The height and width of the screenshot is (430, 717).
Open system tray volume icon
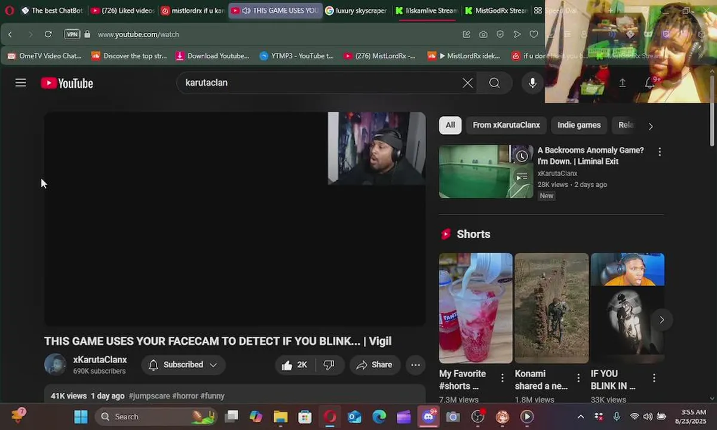[x=648, y=417]
